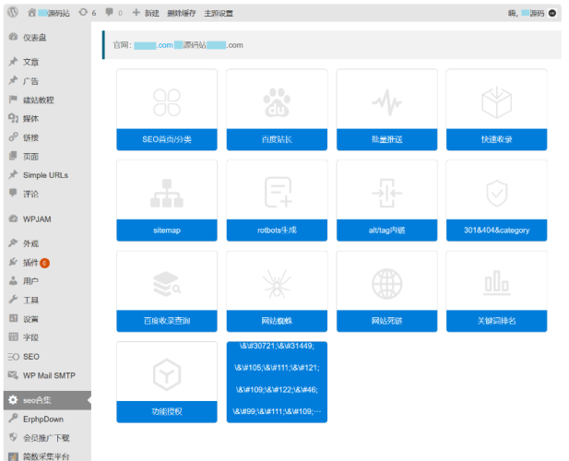The image size is (569, 461).
Task: Click the 百度收录查询 label button
Action: 167,321
